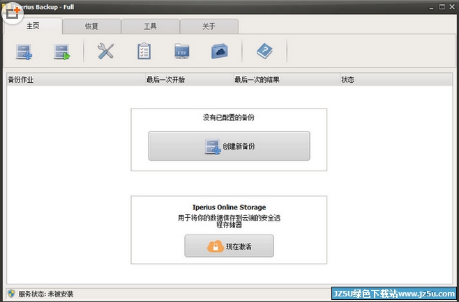Click the run backup job toolbar icon
Screen dimensions: 459x302
point(62,51)
